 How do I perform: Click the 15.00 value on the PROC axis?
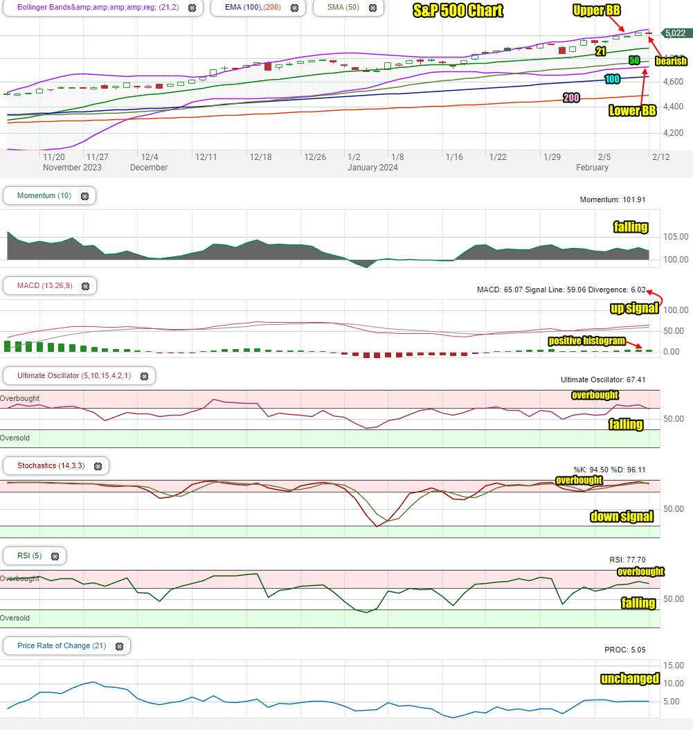point(674,666)
